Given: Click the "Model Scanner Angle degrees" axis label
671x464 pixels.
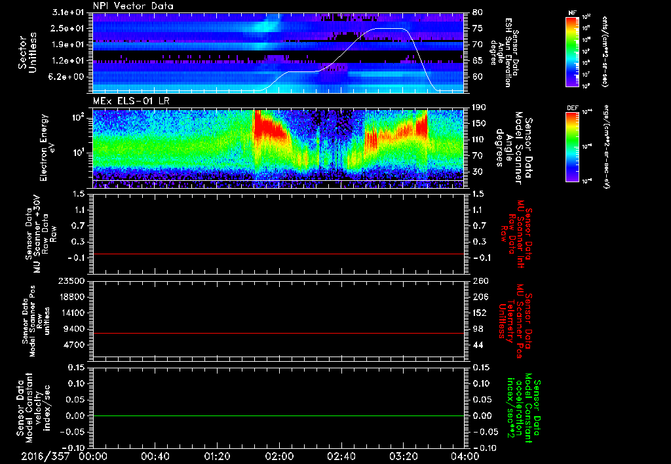Looking at the screenshot, I should click(513, 148).
